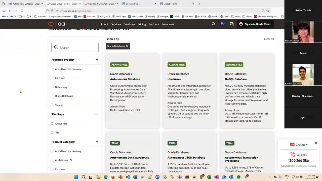Screen dimensions: 322x181
Task: Open the Services menu
Action: coord(116,24)
